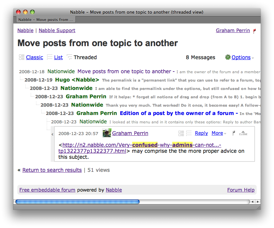Click the classic view icon inside the post
The image size is (274, 228).
(x=181, y=133)
